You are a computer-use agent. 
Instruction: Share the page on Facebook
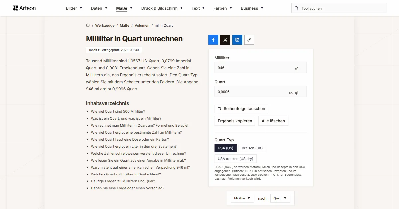click(x=213, y=40)
